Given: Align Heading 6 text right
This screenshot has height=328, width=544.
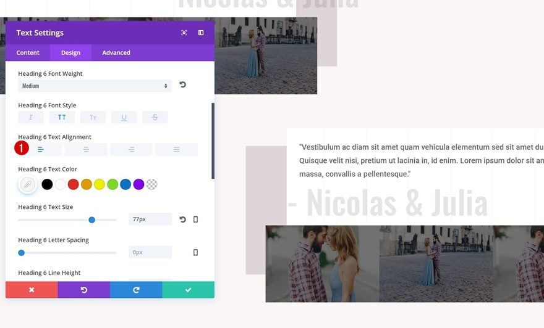Looking at the screenshot, I should pos(131,149).
